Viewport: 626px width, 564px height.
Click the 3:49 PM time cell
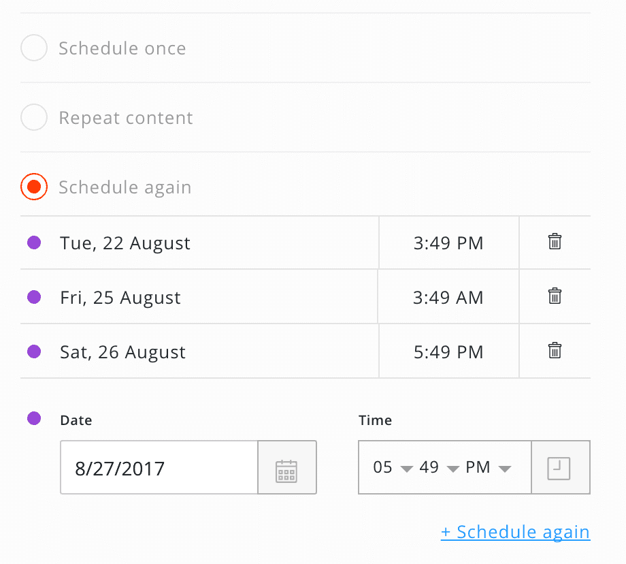pyautogui.click(x=448, y=242)
